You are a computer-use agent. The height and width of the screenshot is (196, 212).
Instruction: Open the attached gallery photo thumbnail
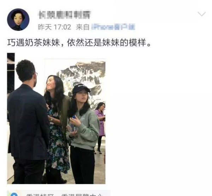(56, 118)
